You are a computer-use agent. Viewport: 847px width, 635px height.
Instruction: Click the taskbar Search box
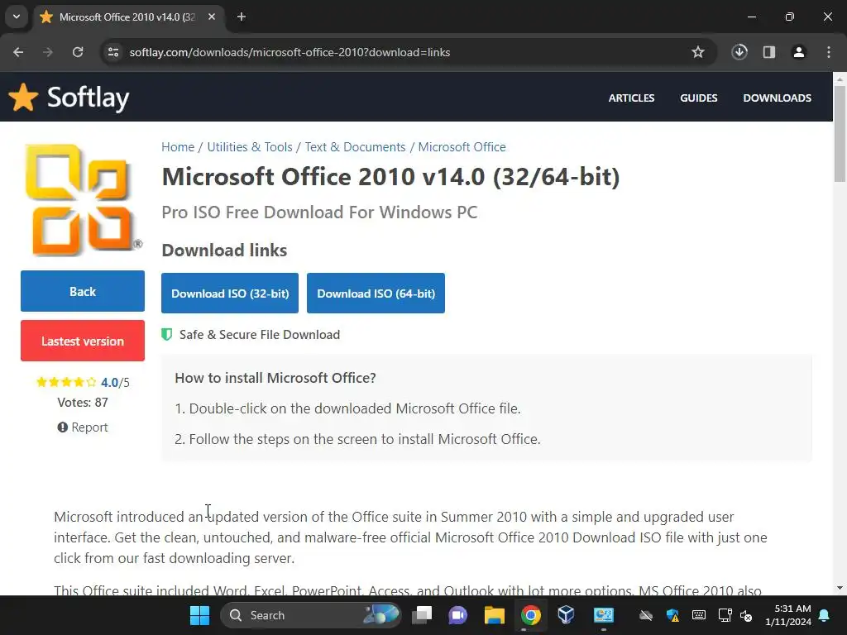tap(311, 615)
